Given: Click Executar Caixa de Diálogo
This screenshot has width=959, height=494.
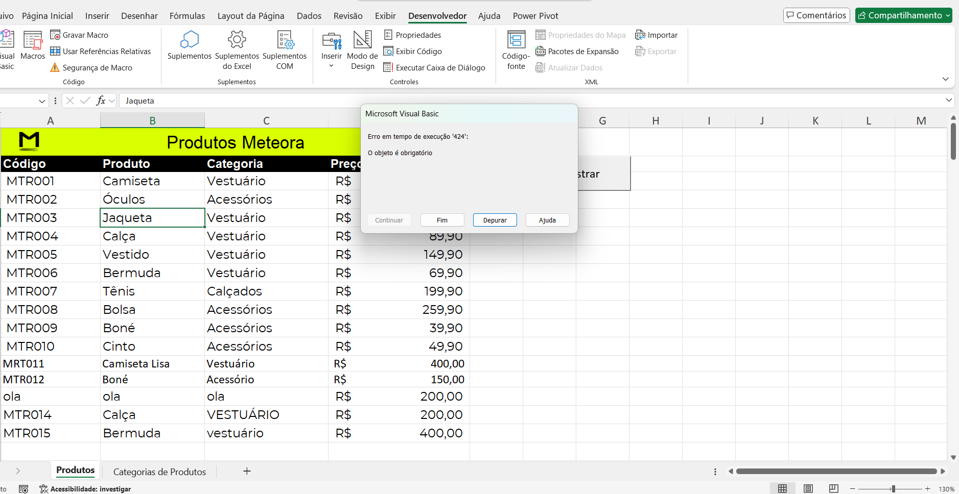Looking at the screenshot, I should point(434,67).
